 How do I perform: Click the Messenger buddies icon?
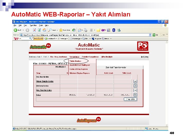pos(119,30)
